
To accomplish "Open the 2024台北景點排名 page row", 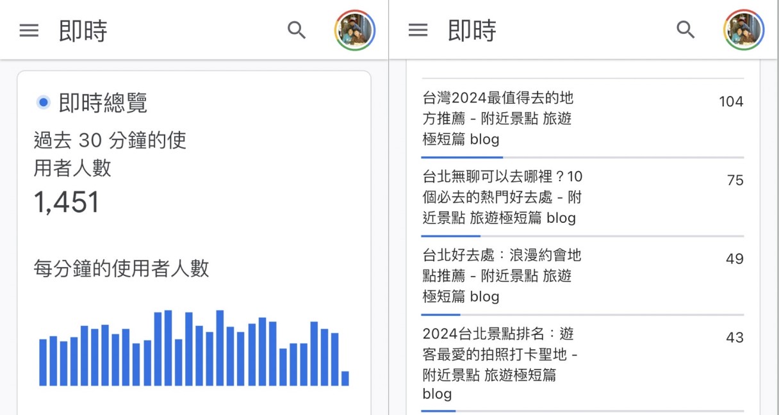I will [500, 363].
